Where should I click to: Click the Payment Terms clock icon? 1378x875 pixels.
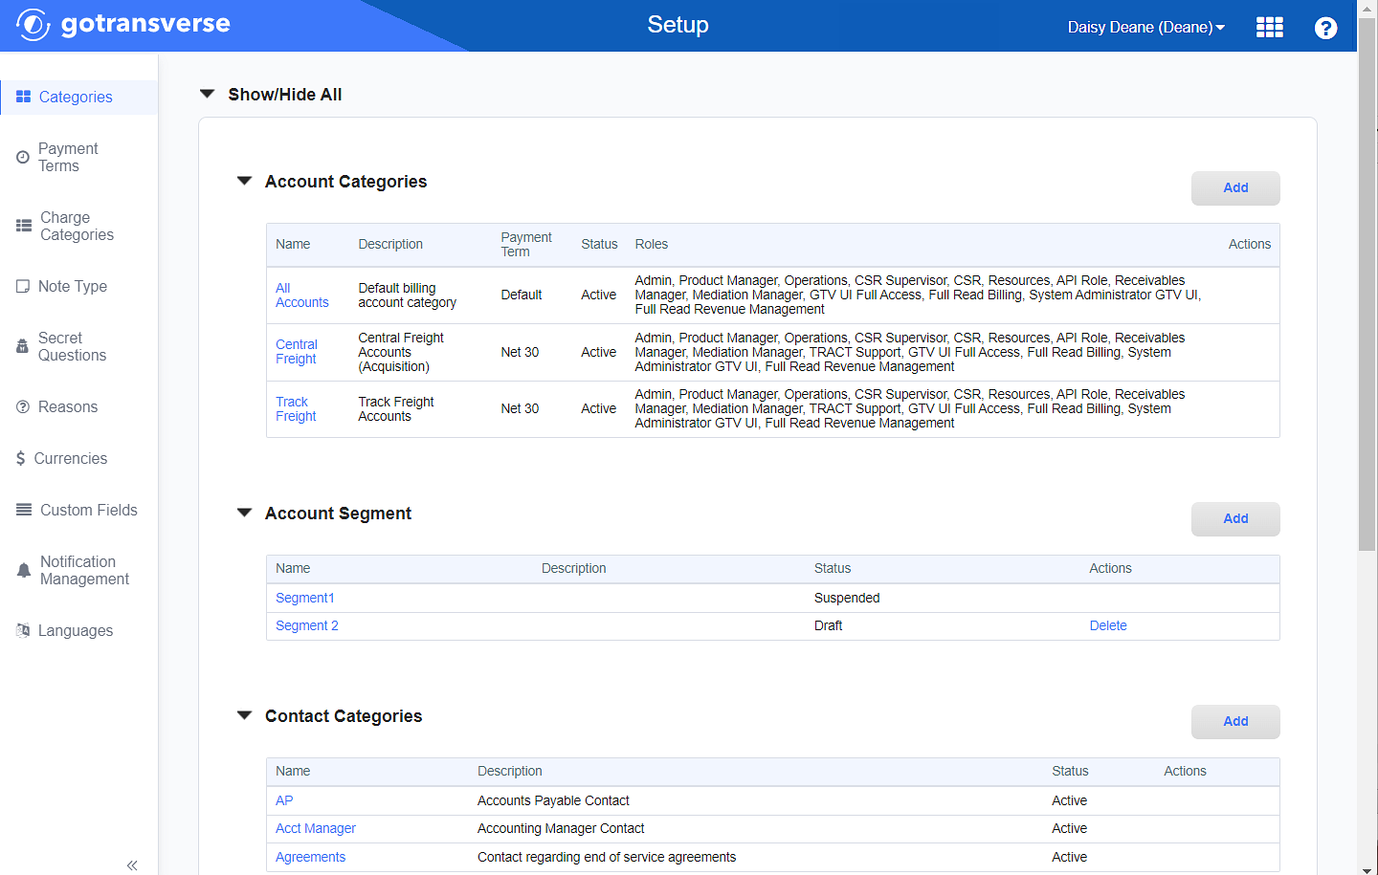click(x=23, y=157)
